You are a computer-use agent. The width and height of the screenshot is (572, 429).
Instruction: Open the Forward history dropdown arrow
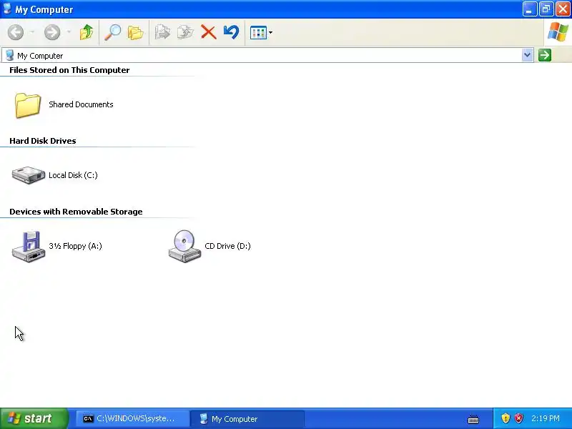tap(69, 32)
